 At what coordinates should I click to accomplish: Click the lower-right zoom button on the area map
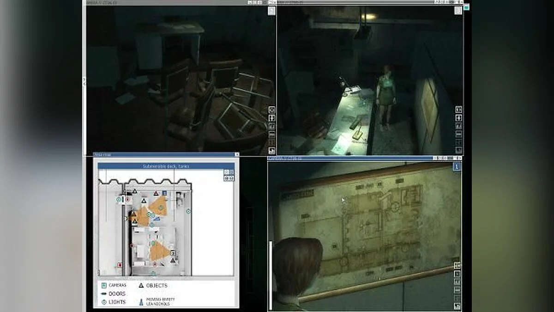coord(232,178)
